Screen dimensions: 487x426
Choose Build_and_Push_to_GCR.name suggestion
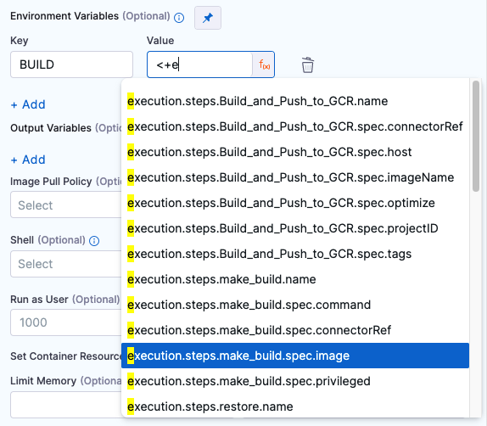coord(295,101)
